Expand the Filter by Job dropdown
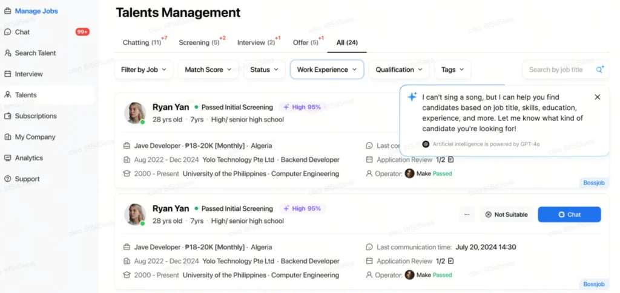620x293 pixels. (143, 69)
